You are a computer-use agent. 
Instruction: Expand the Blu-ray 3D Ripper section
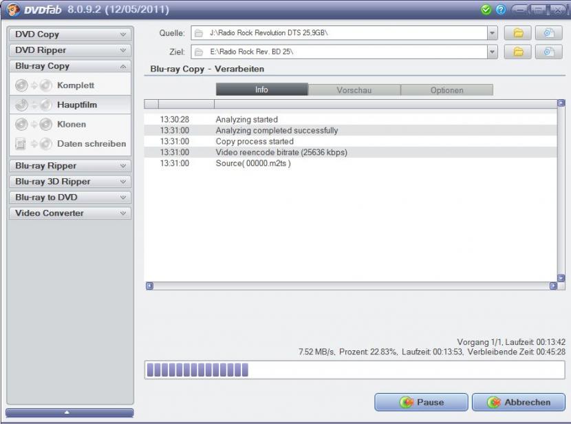70,182
